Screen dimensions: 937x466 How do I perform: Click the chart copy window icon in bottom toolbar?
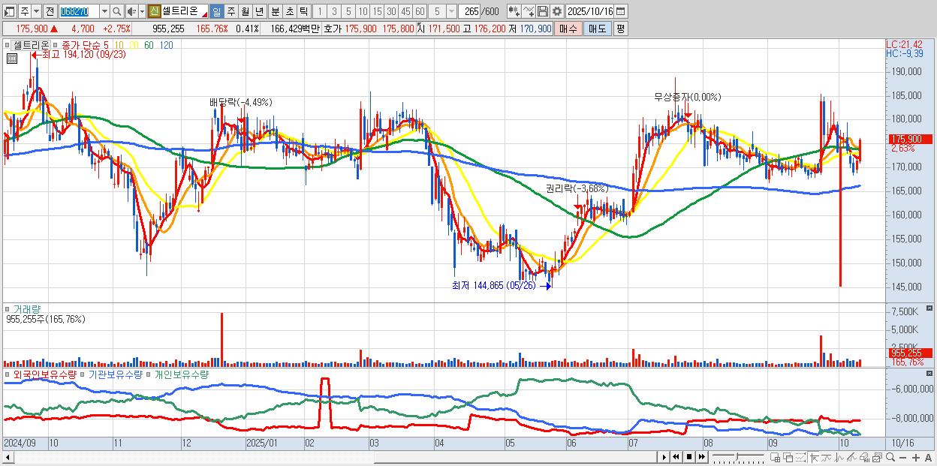(877, 458)
